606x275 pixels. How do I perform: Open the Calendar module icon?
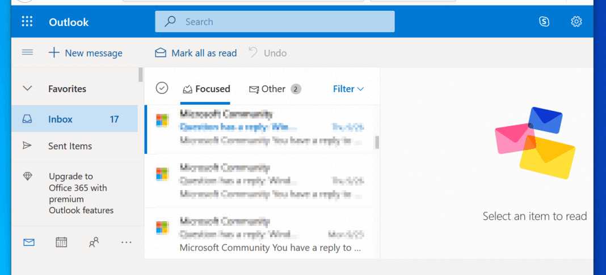coord(61,242)
